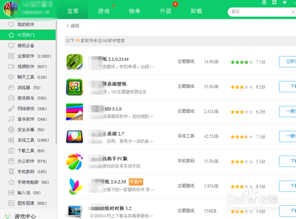
Task: Click the 系统工具 label in the 全桌面 row
Action: click(x=186, y=136)
